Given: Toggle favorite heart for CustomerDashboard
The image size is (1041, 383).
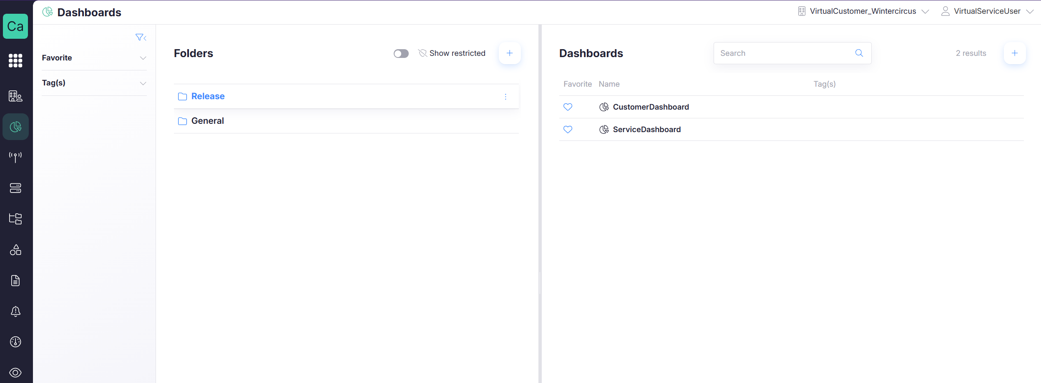Looking at the screenshot, I should [x=568, y=107].
